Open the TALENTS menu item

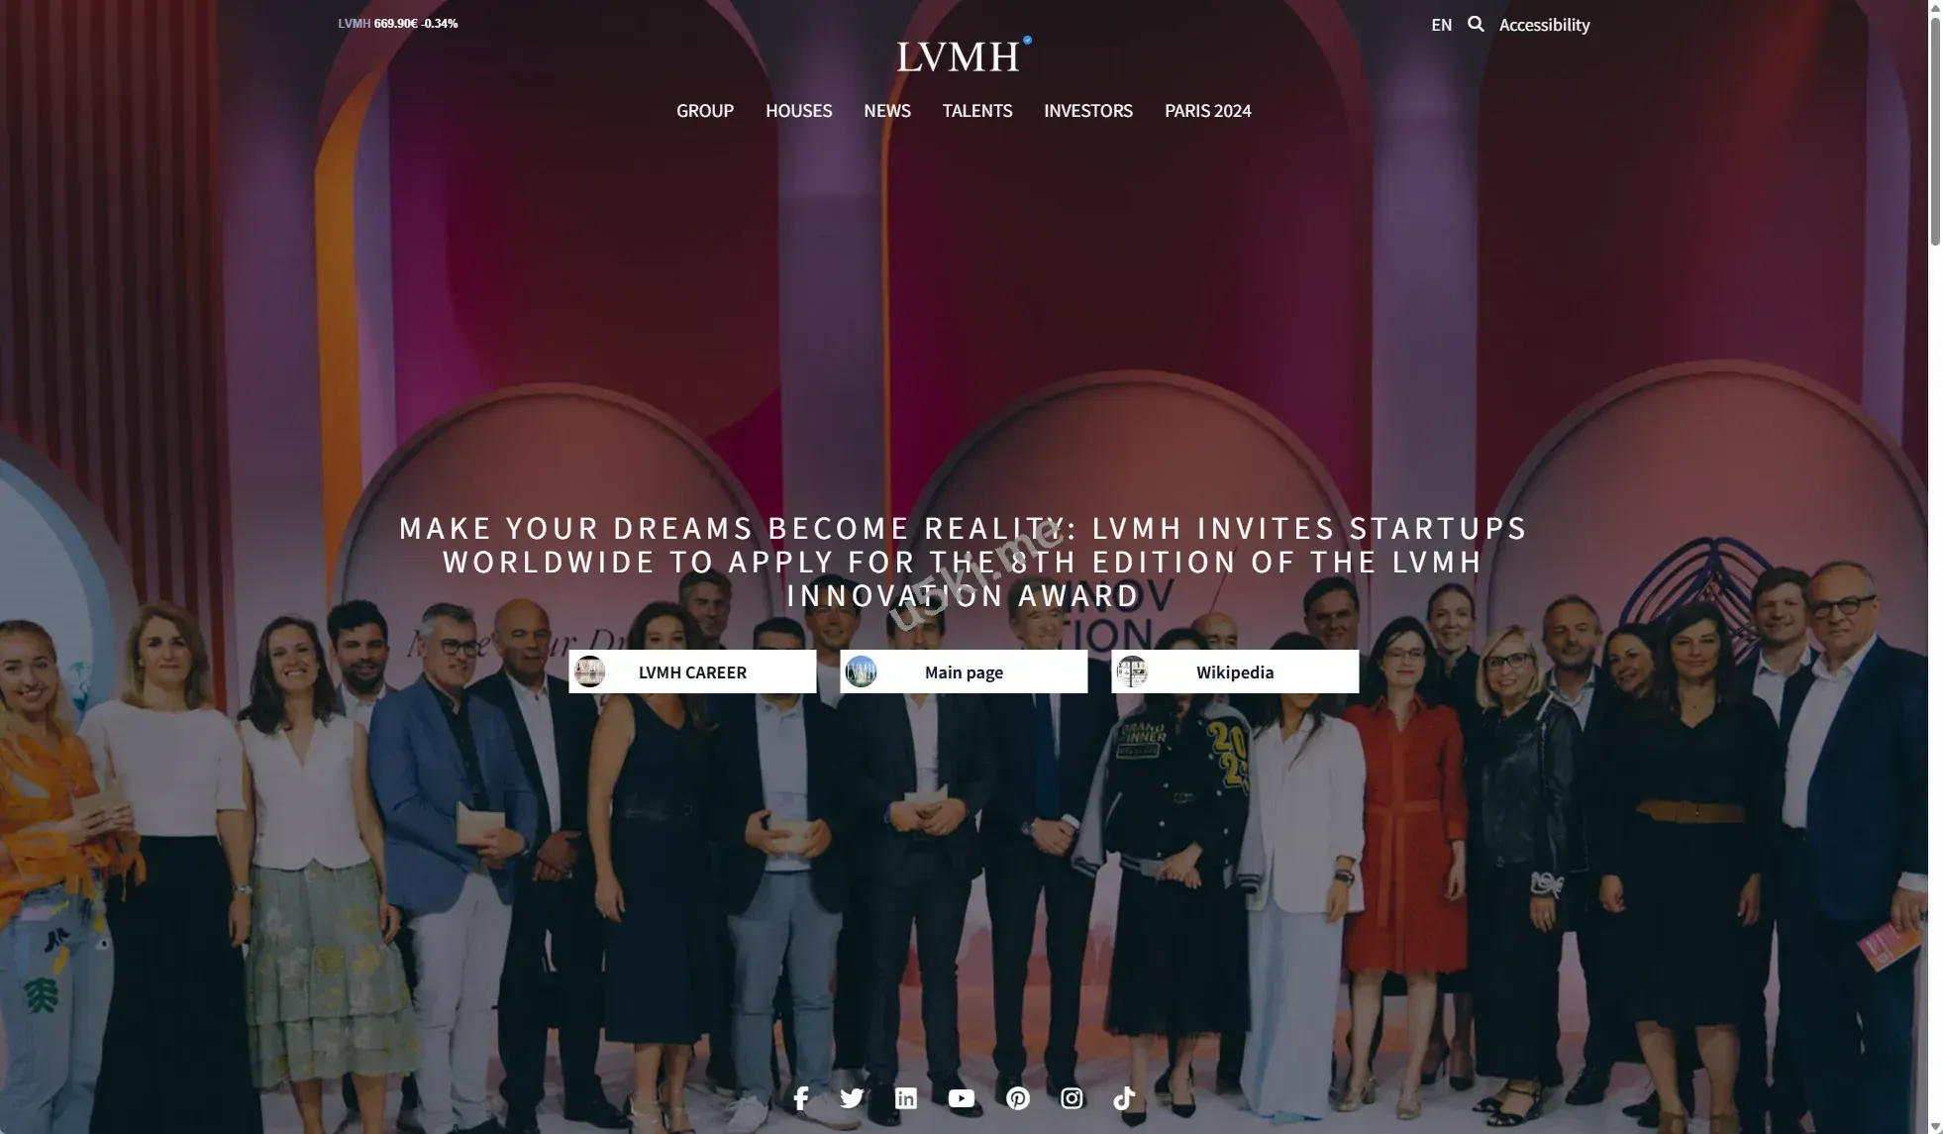pos(977,111)
